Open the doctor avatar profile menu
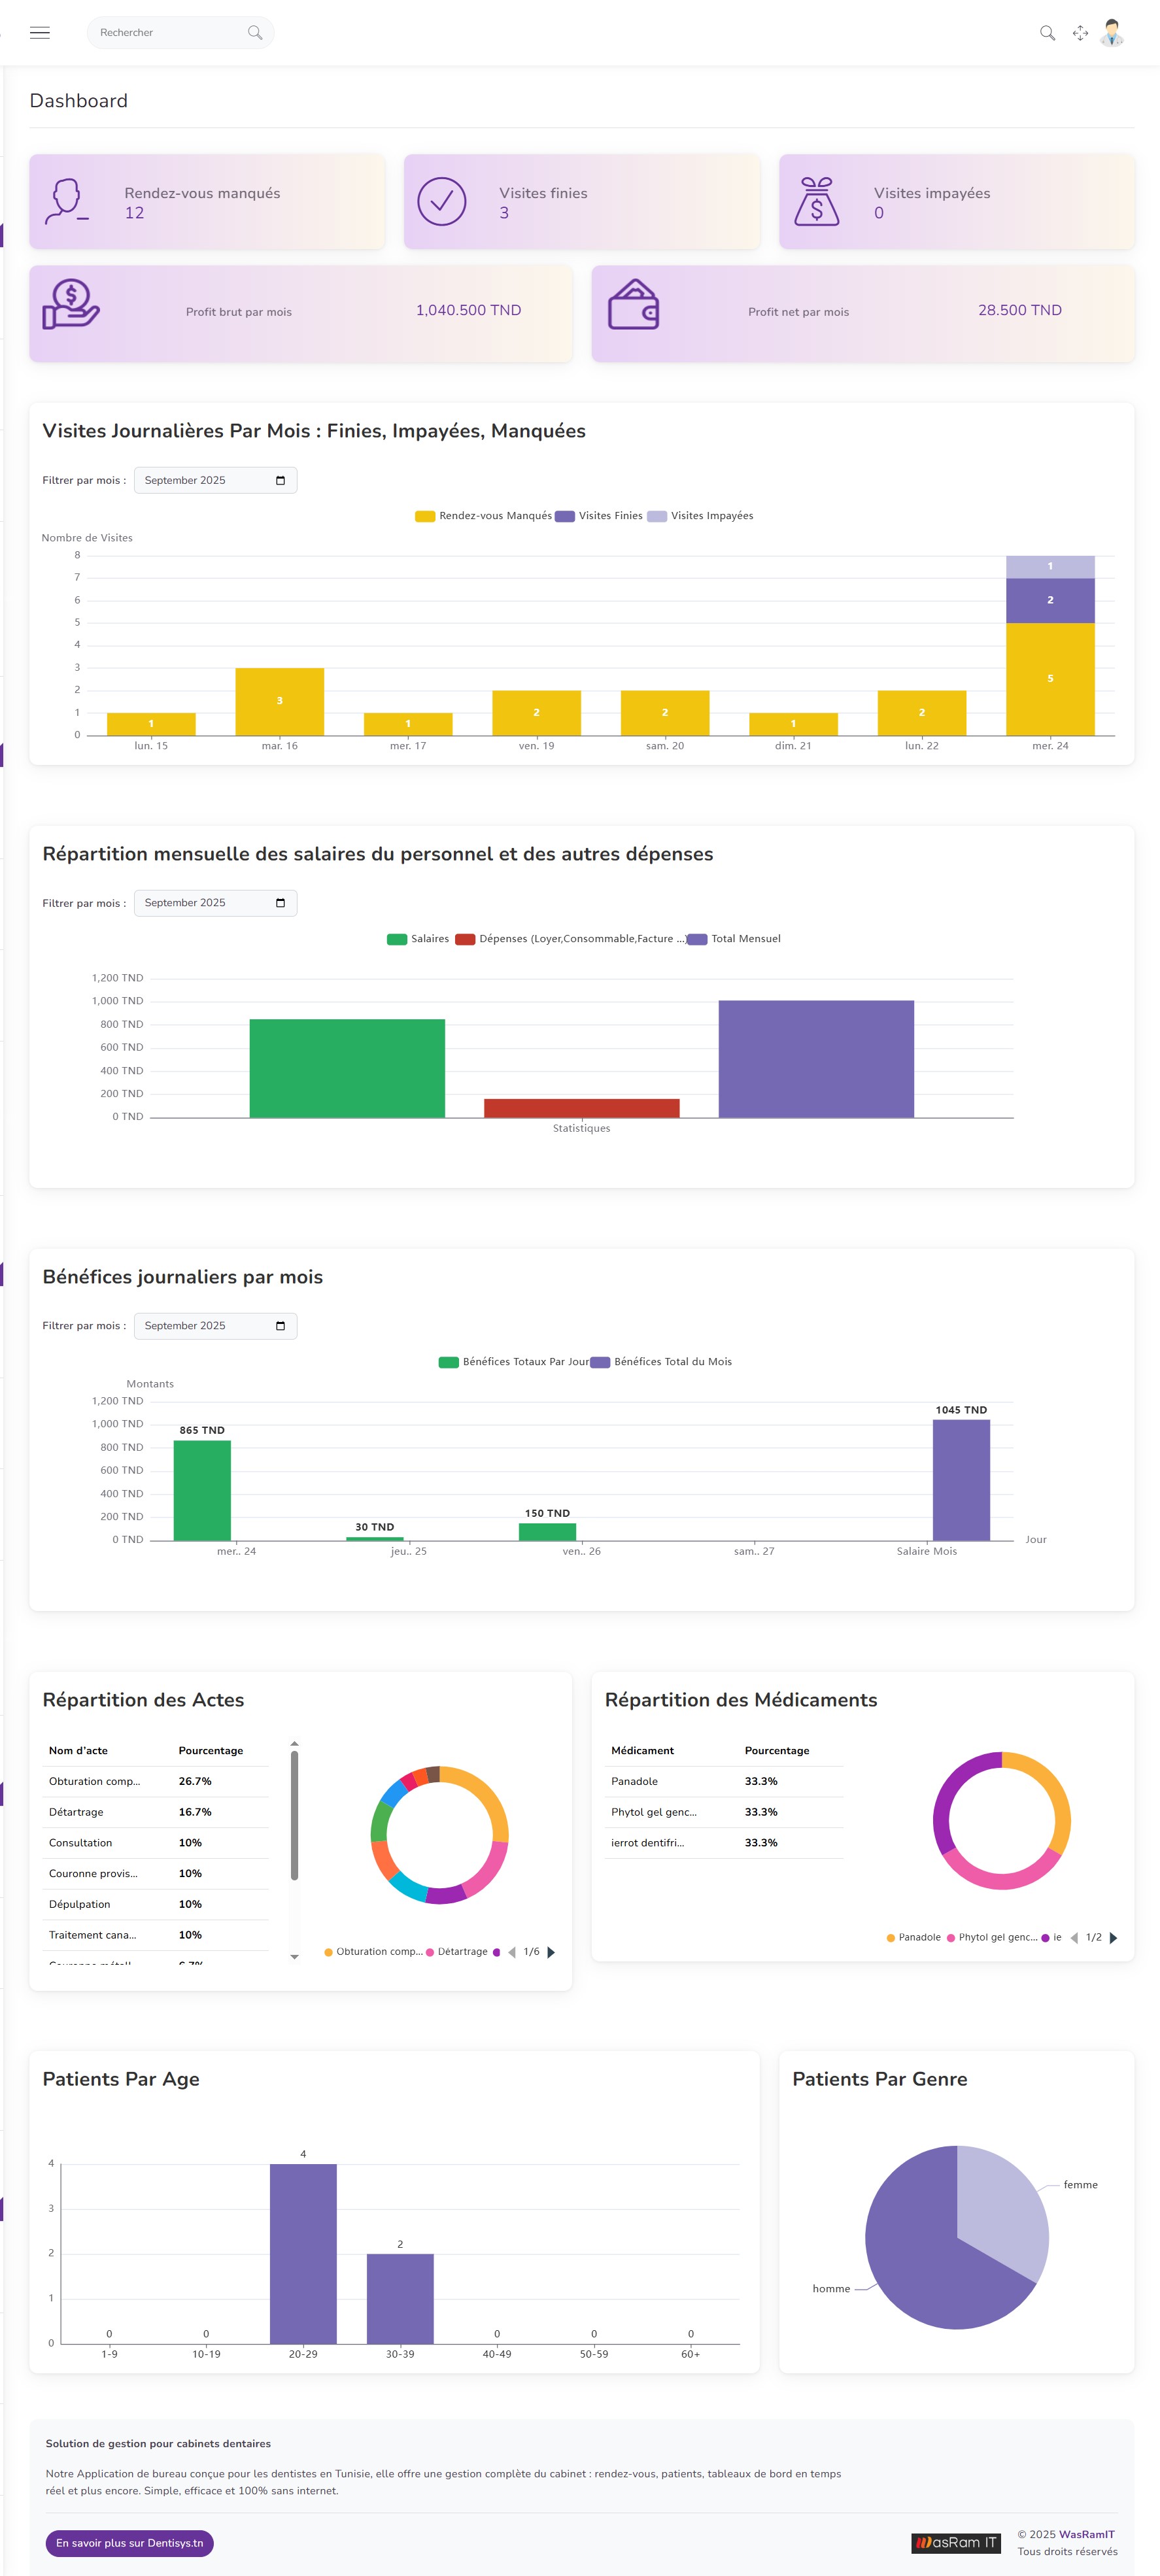The width and height of the screenshot is (1160, 2576). pos(1112,33)
